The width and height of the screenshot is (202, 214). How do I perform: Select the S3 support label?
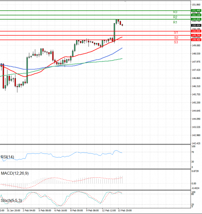click(176, 42)
